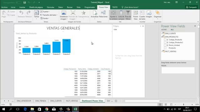Switch to Page Layout view icon
200x112 pixels.
(x=166, y=105)
